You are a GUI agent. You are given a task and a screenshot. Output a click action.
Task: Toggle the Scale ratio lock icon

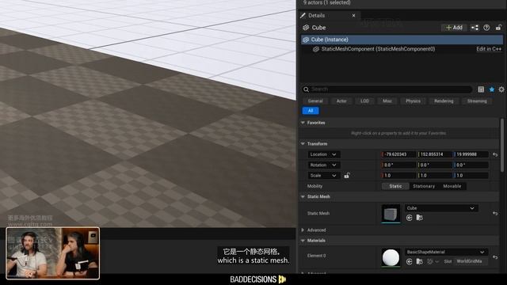[x=347, y=176]
